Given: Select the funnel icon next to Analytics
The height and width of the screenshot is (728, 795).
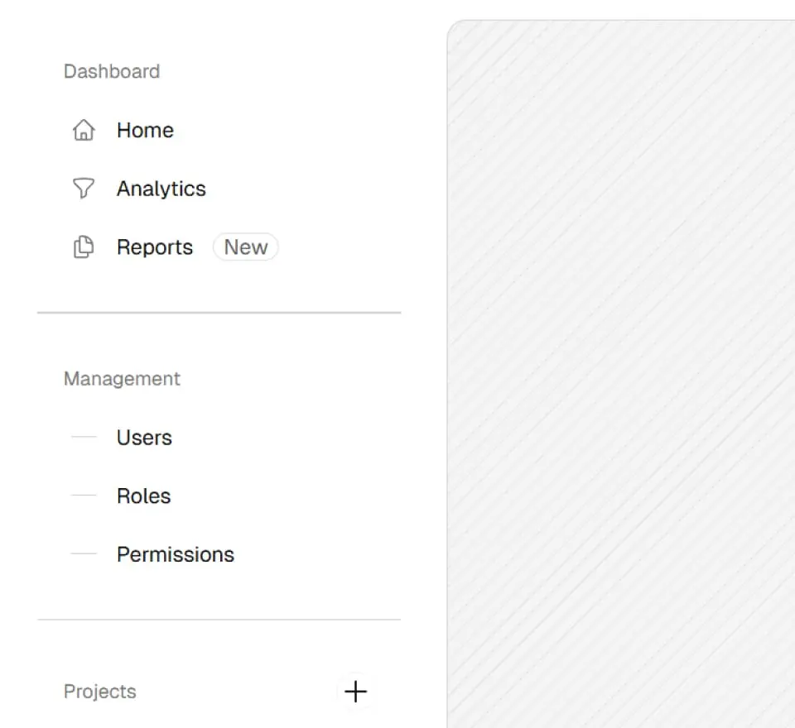Looking at the screenshot, I should click(x=84, y=189).
